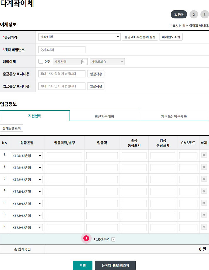This screenshot has width=209, height=270.
Task: Remove row 2 using the X icon
Action: point(204,167)
